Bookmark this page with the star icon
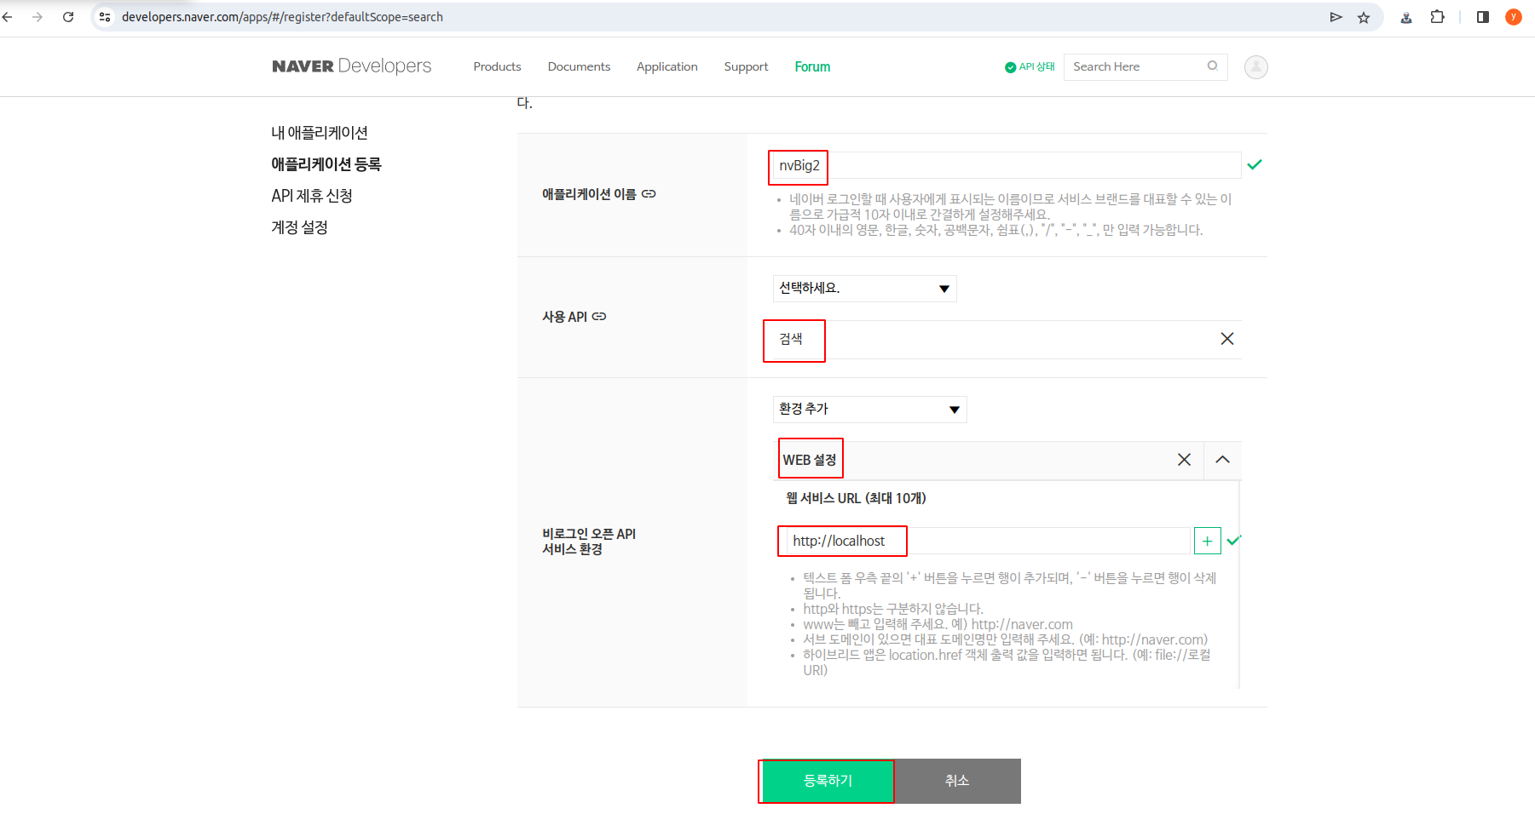This screenshot has width=1535, height=814. [1364, 17]
